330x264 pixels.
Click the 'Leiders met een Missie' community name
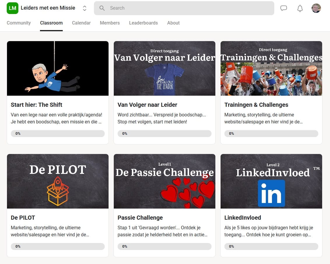(48, 8)
